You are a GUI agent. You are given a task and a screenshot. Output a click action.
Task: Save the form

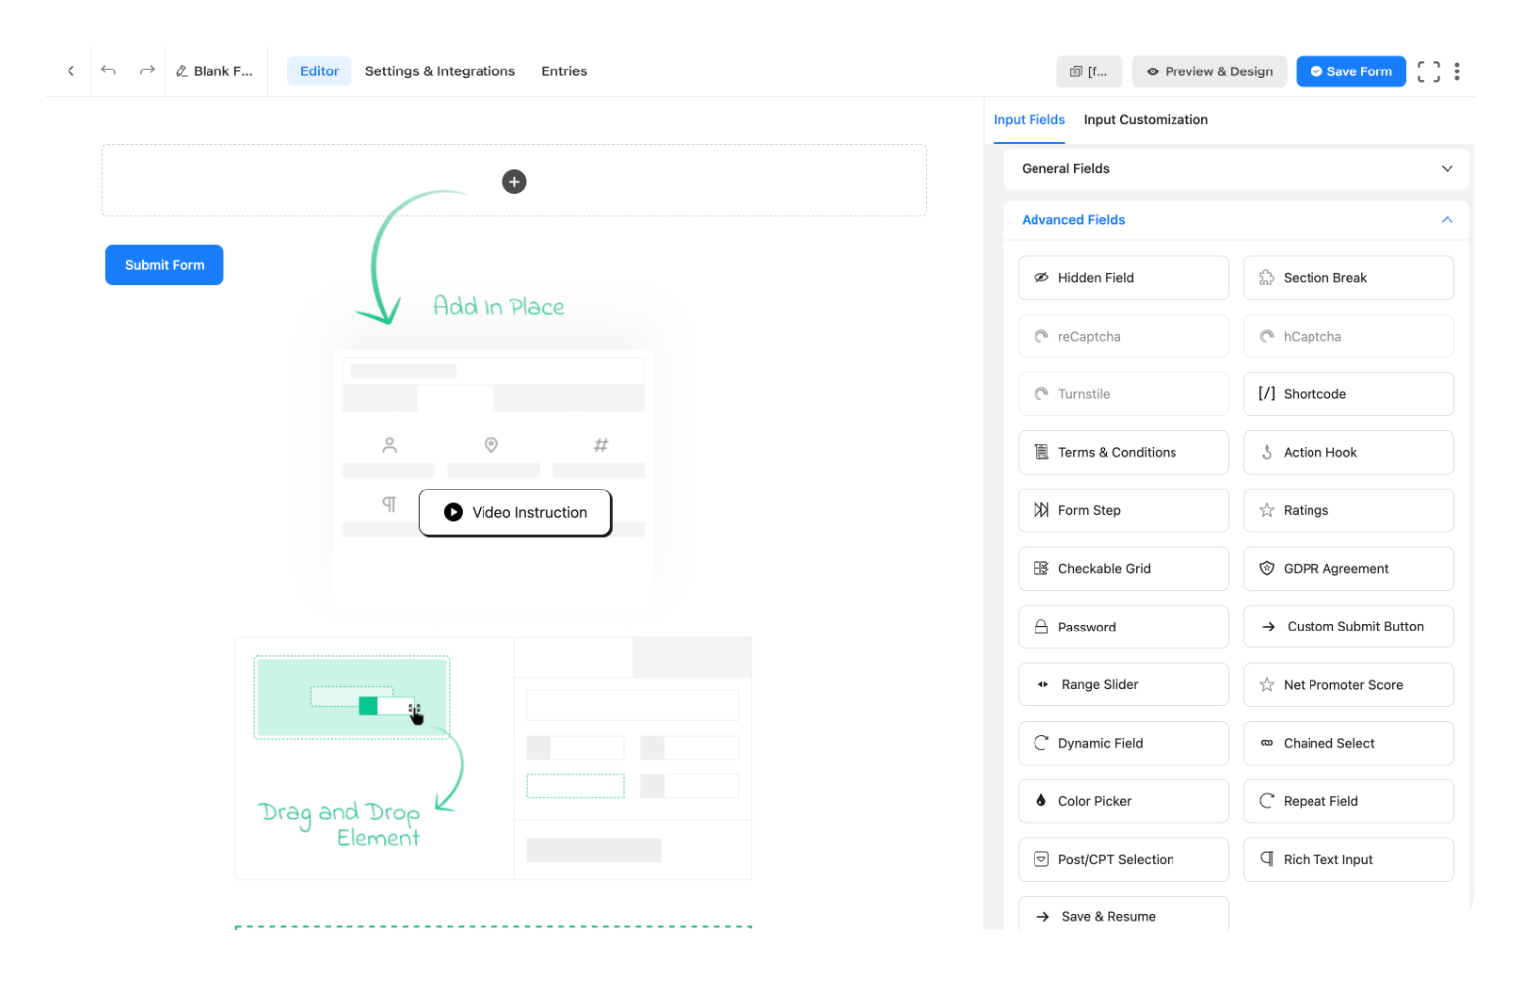(1350, 70)
